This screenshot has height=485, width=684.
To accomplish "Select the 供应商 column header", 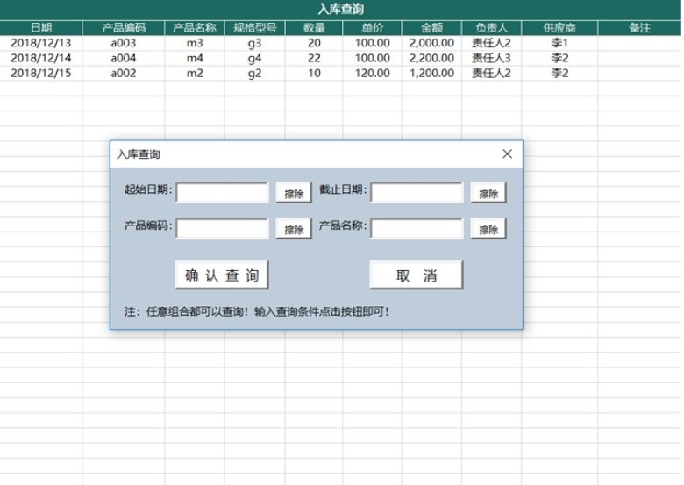I will tap(559, 28).
